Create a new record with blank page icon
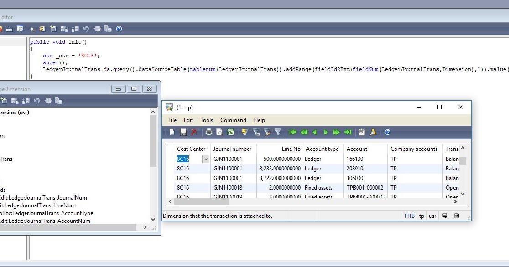Viewport: 509px width, 267px height. [171, 132]
